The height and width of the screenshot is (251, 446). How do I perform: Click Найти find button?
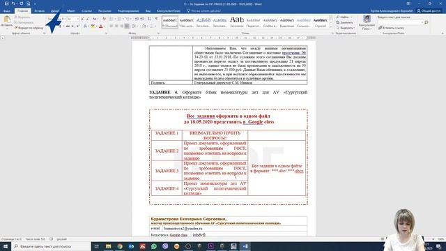tap(343, 17)
